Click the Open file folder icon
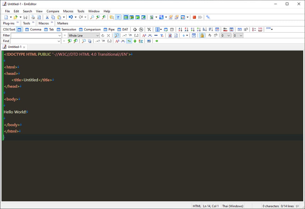The width and height of the screenshot is (305, 209). (16, 17)
